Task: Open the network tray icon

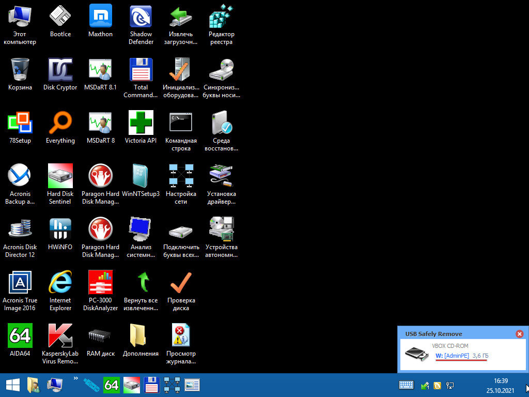Action: pyautogui.click(x=450, y=385)
